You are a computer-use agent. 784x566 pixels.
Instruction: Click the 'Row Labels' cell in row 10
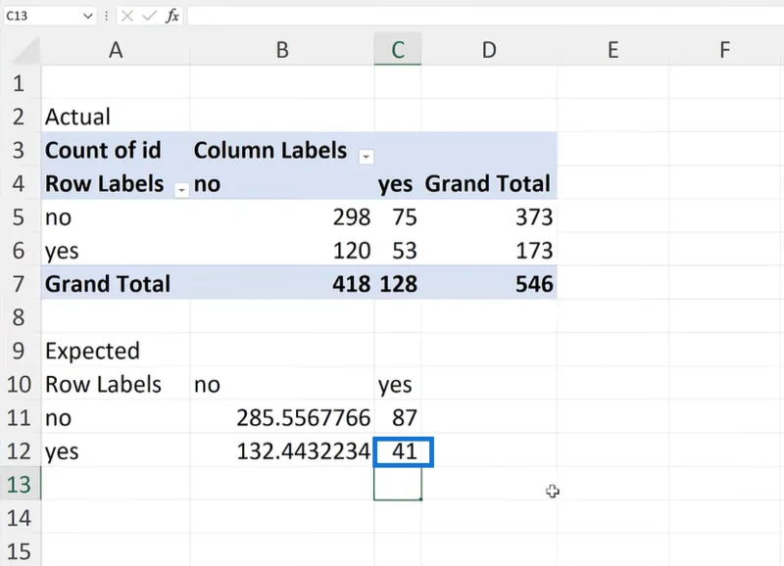click(116, 384)
